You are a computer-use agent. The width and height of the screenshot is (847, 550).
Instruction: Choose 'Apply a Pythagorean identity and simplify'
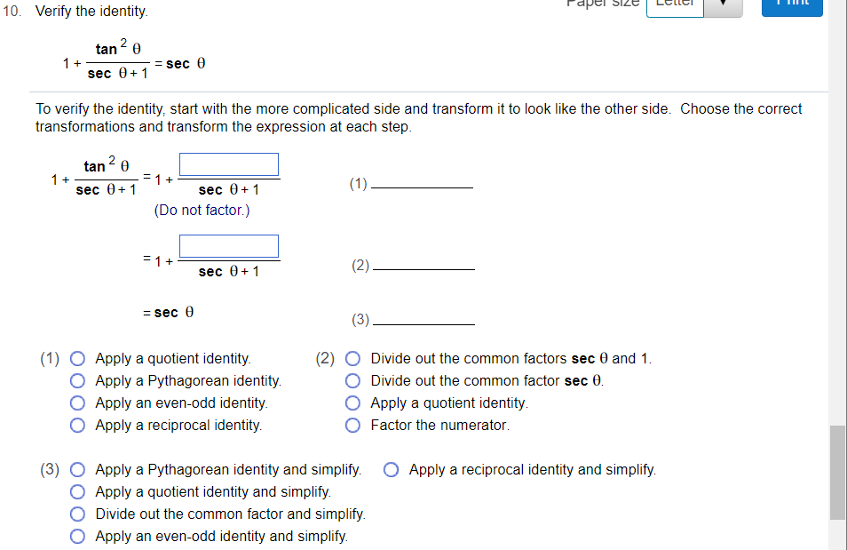click(77, 469)
